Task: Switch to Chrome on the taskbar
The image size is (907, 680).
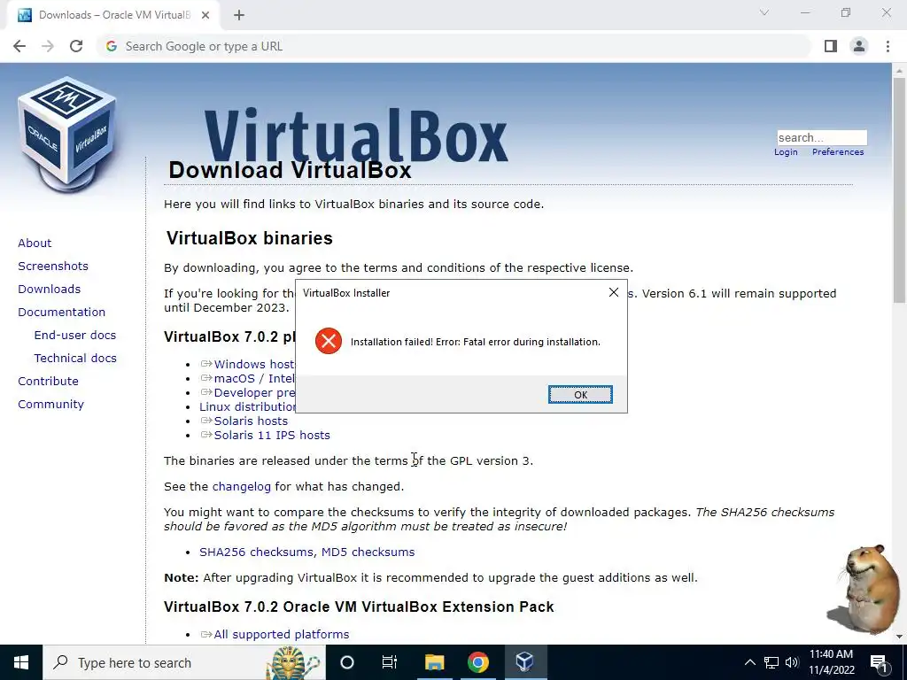Action: pos(477,662)
